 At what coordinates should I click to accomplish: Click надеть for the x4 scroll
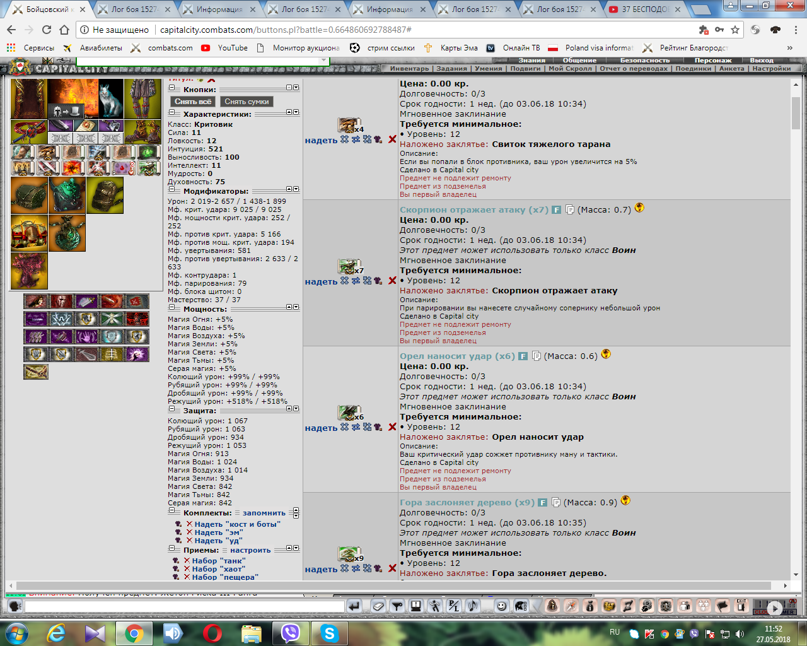[x=321, y=140]
